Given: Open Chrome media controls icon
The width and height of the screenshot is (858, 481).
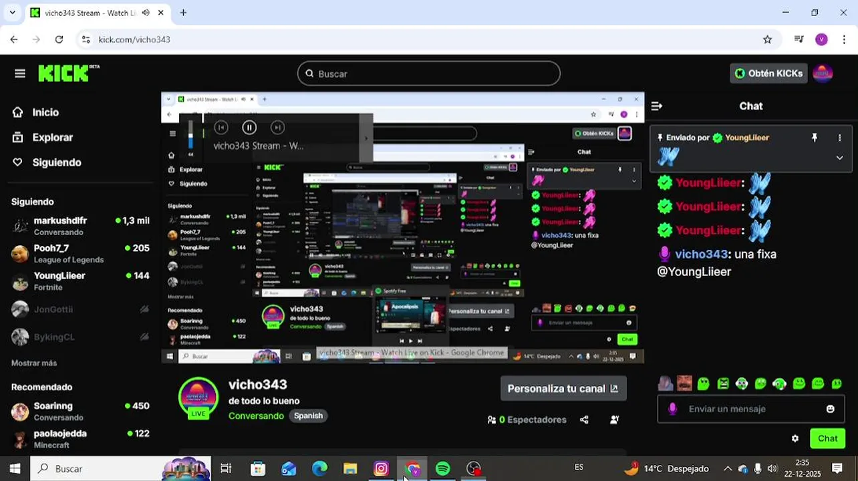Looking at the screenshot, I should pos(799,39).
